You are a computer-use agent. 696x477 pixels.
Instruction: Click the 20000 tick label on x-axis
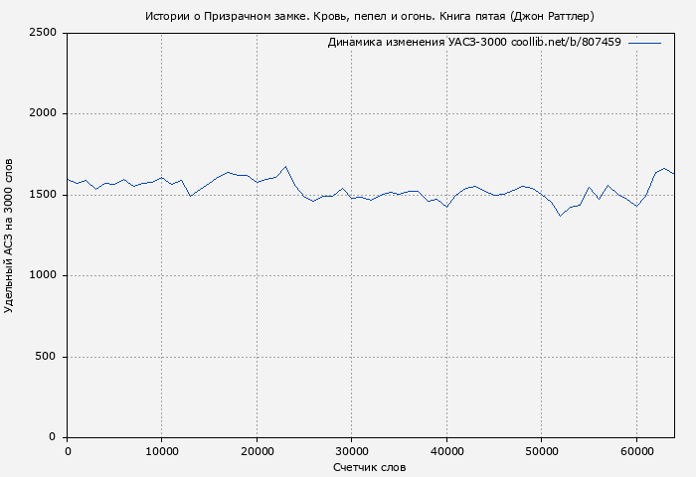(257, 451)
